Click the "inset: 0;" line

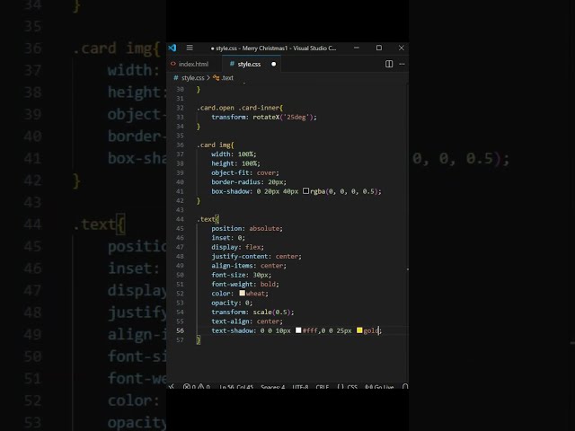(228, 237)
